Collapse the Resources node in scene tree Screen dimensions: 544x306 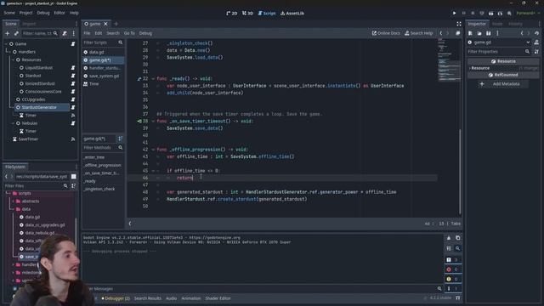point(14,60)
